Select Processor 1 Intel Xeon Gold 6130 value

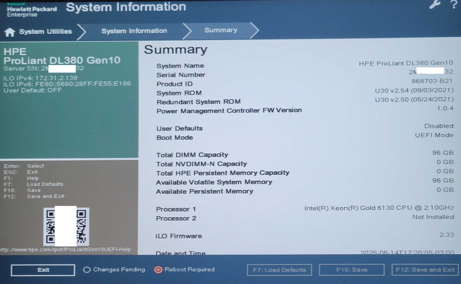379,208
